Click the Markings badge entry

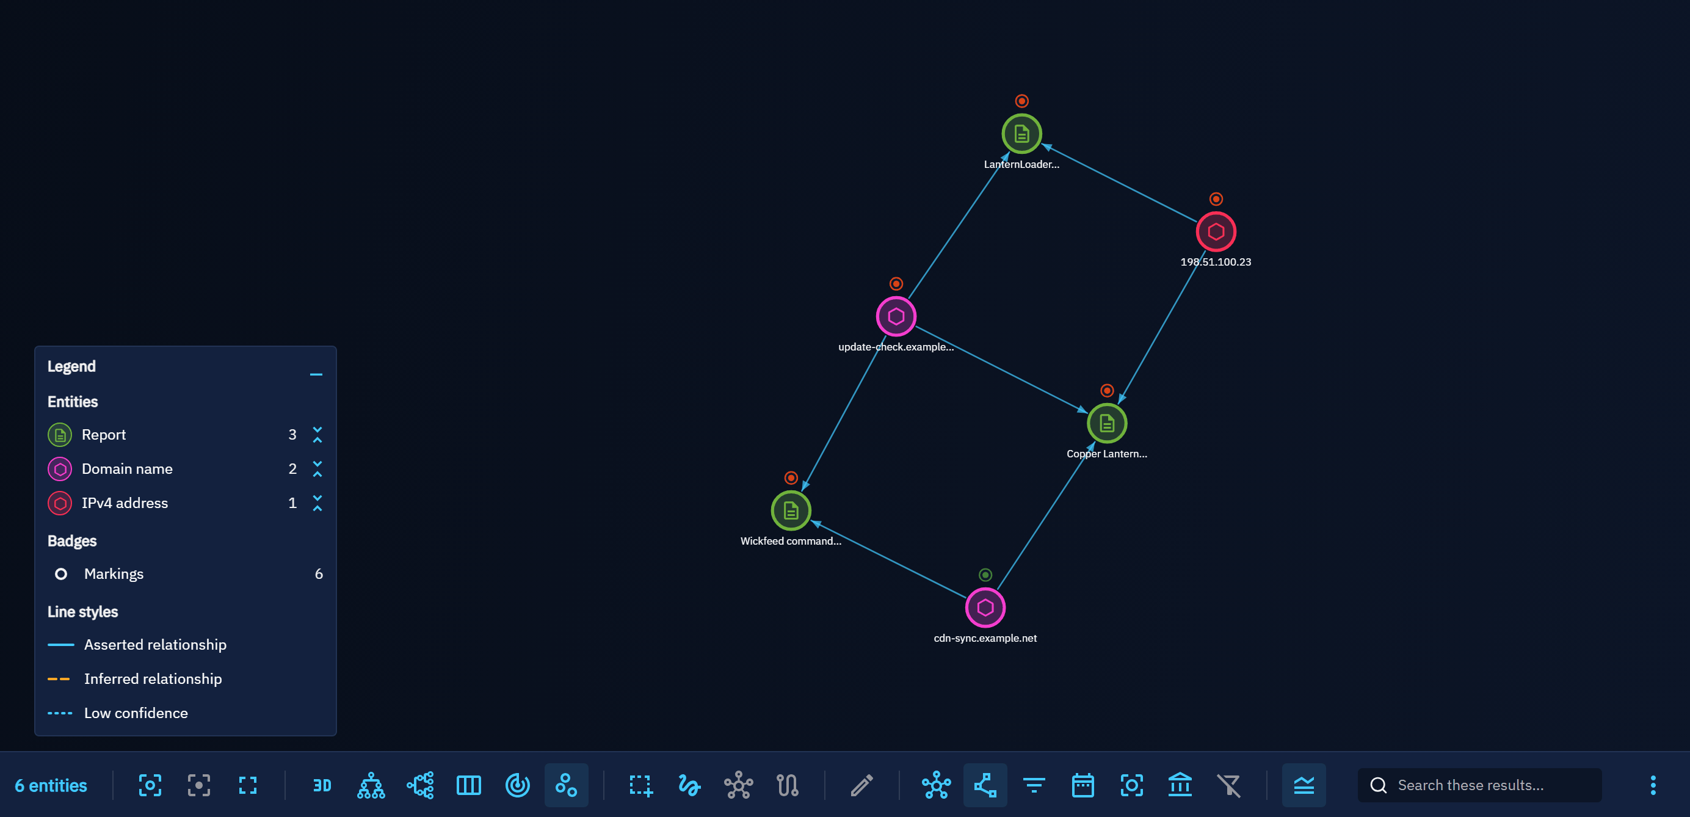click(186, 573)
